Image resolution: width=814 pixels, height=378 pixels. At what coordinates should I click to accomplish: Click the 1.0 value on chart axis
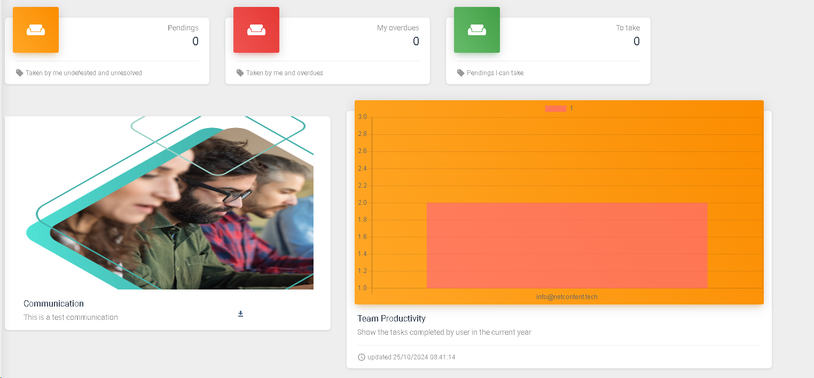362,288
